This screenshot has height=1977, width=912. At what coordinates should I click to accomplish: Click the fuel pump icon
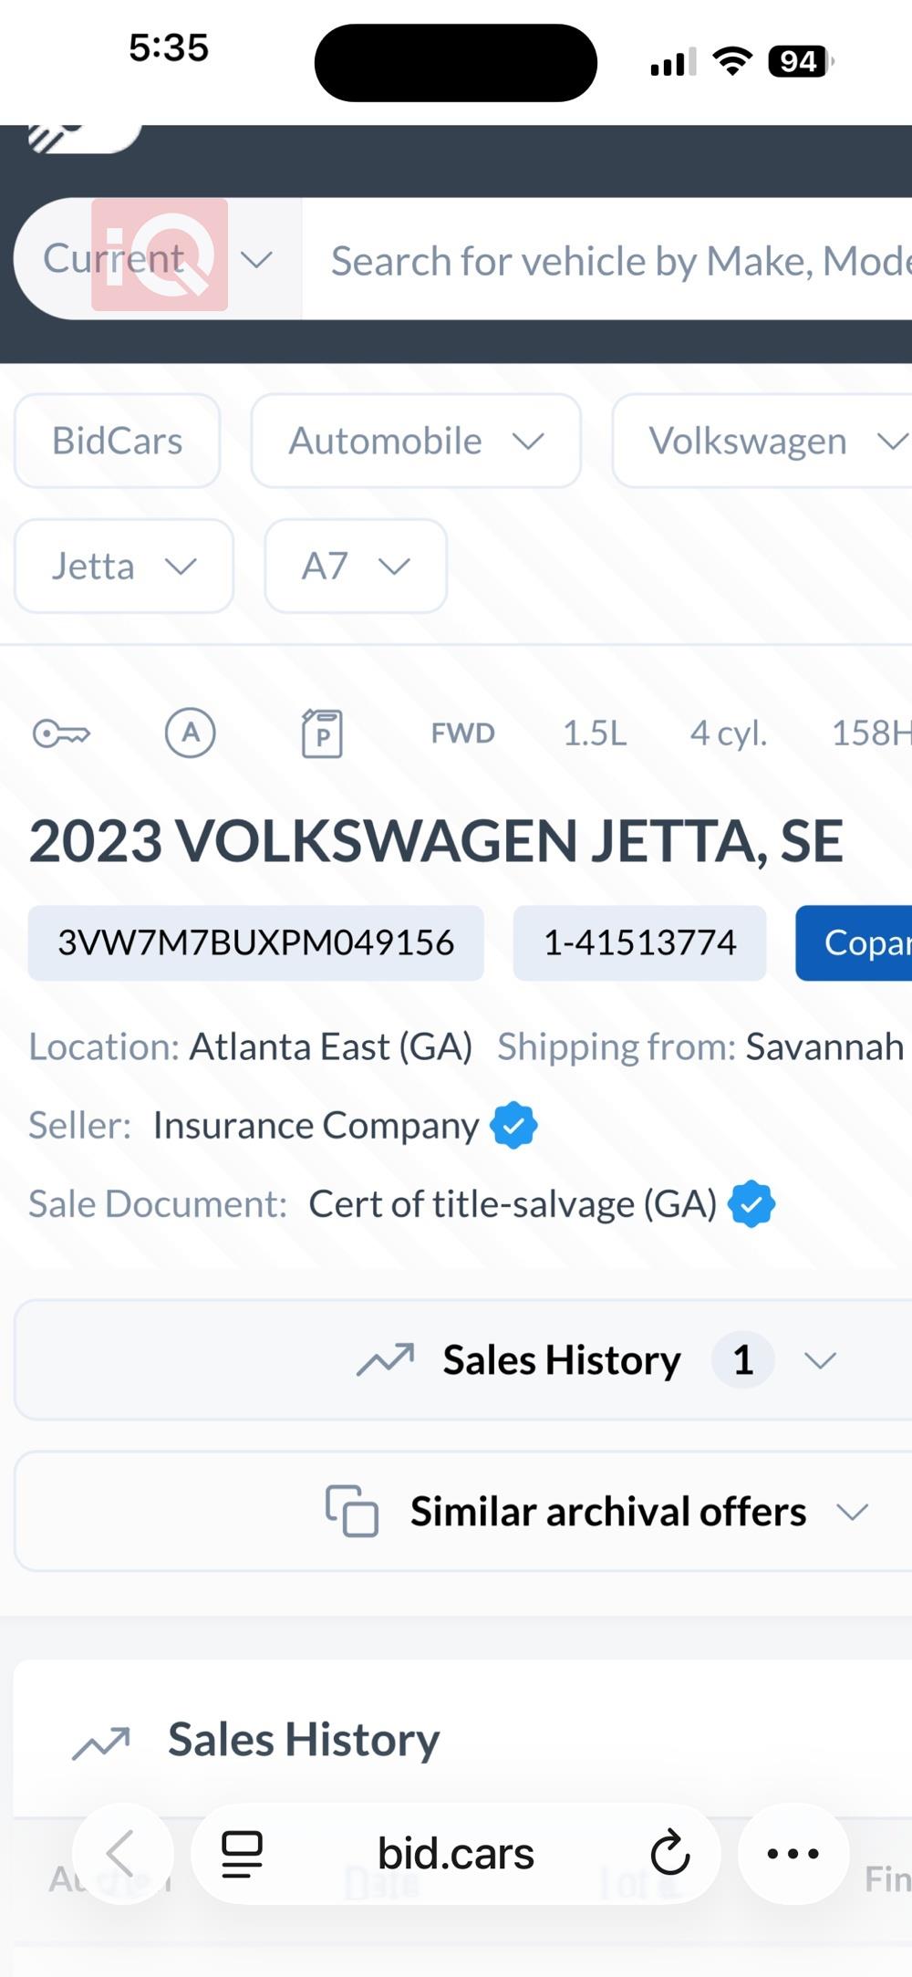click(322, 734)
